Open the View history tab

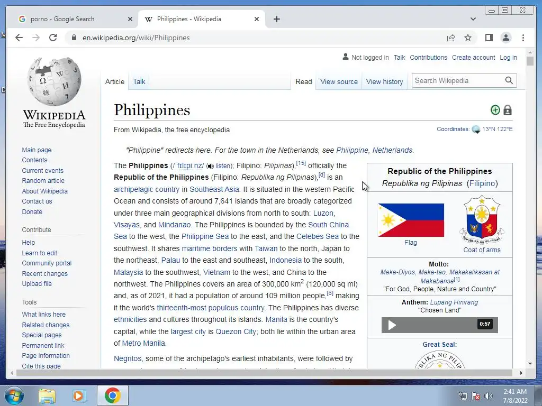click(384, 82)
